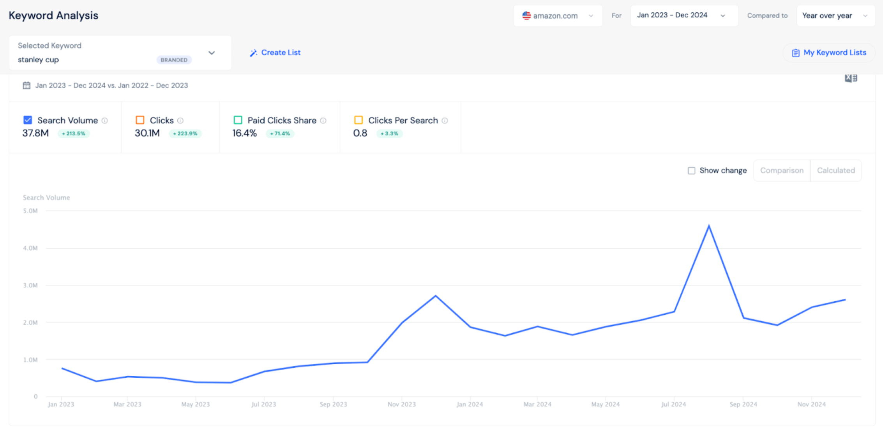Screen dimensions: 883x431
Task: Click the Search Volume y-axis title
Action: tap(46, 198)
